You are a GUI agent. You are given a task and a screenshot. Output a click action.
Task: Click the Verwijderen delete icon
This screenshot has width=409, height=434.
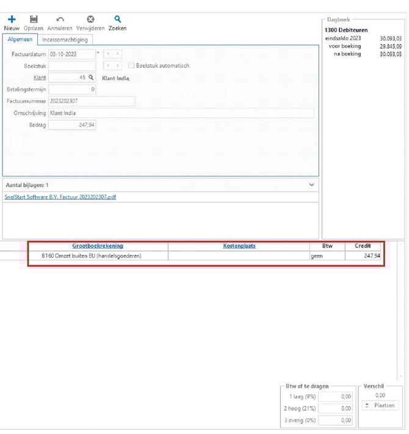coord(90,20)
